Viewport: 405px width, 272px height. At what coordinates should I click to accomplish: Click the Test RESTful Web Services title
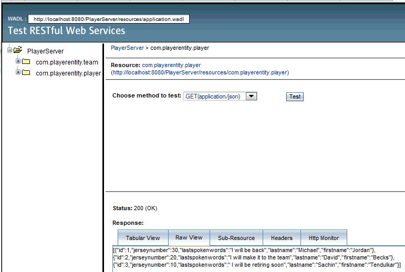click(67, 30)
